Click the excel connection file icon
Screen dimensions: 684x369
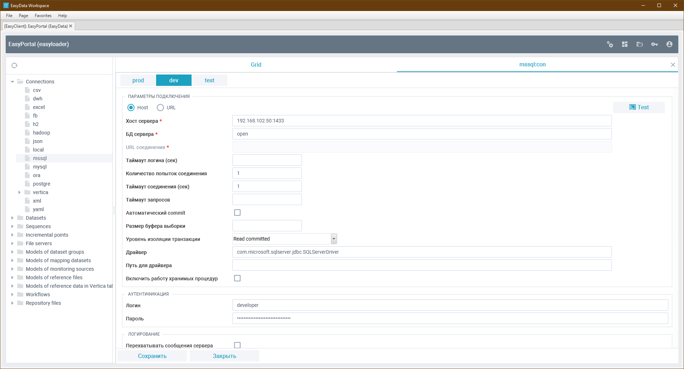coord(27,107)
